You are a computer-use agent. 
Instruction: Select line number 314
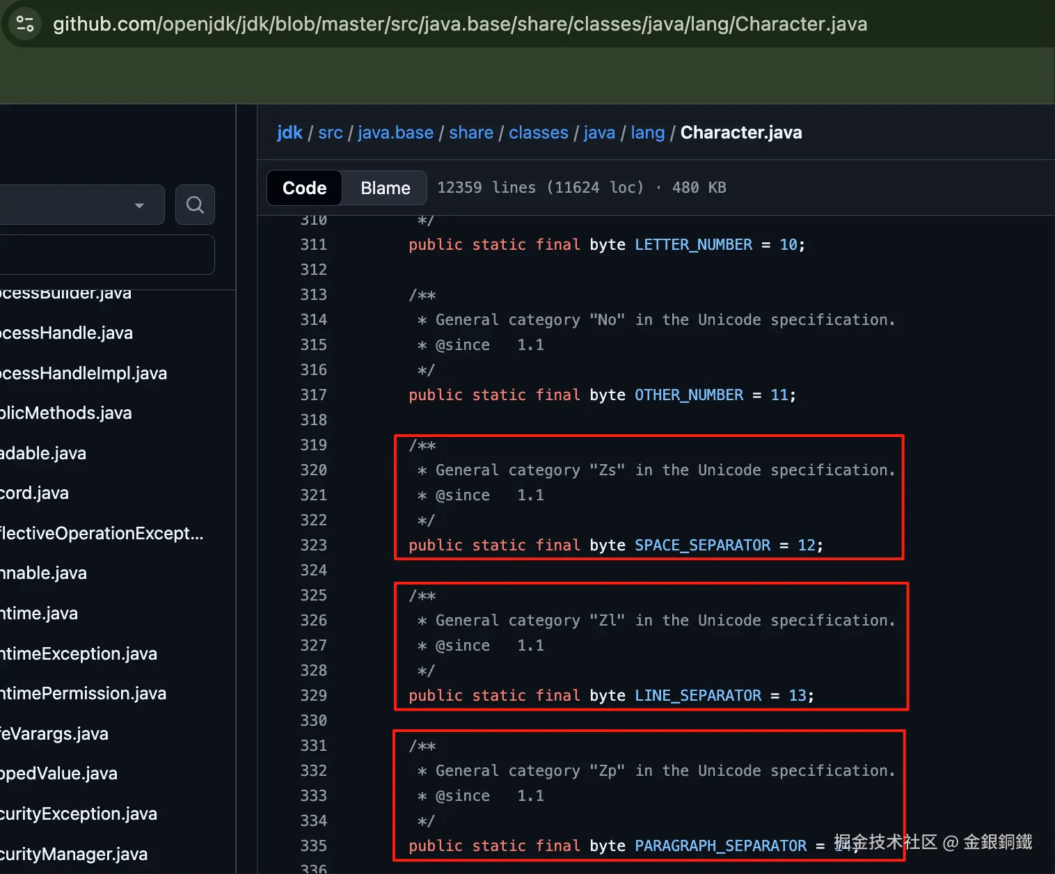[x=313, y=319]
